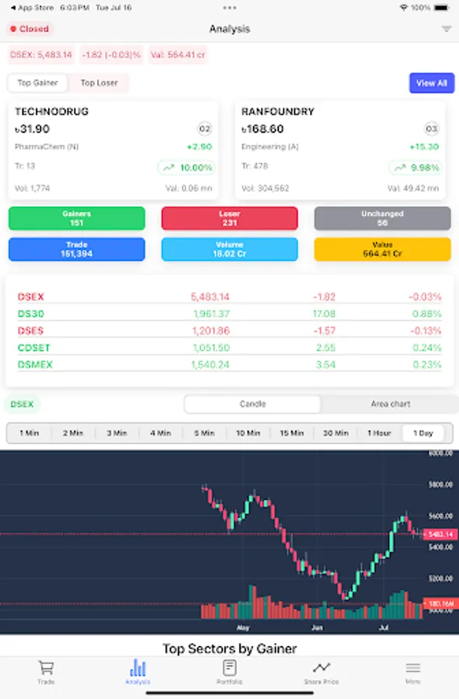This screenshot has height=699, width=459.
Task: Toggle the Top Loser filter
Action: [97, 83]
